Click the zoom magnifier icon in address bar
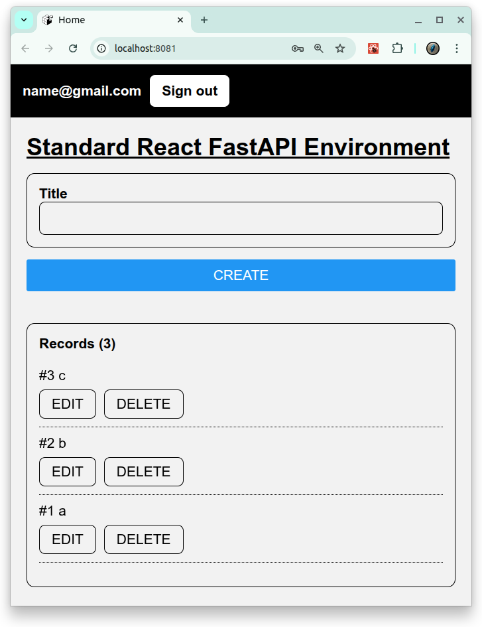This screenshot has width=482, height=627. [x=318, y=48]
